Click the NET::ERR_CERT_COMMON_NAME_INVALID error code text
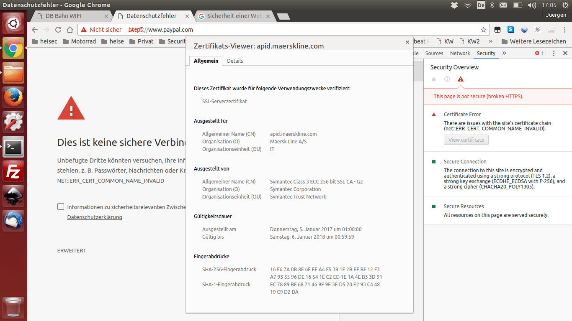Viewport: 572px width, 321px height. click(111, 181)
